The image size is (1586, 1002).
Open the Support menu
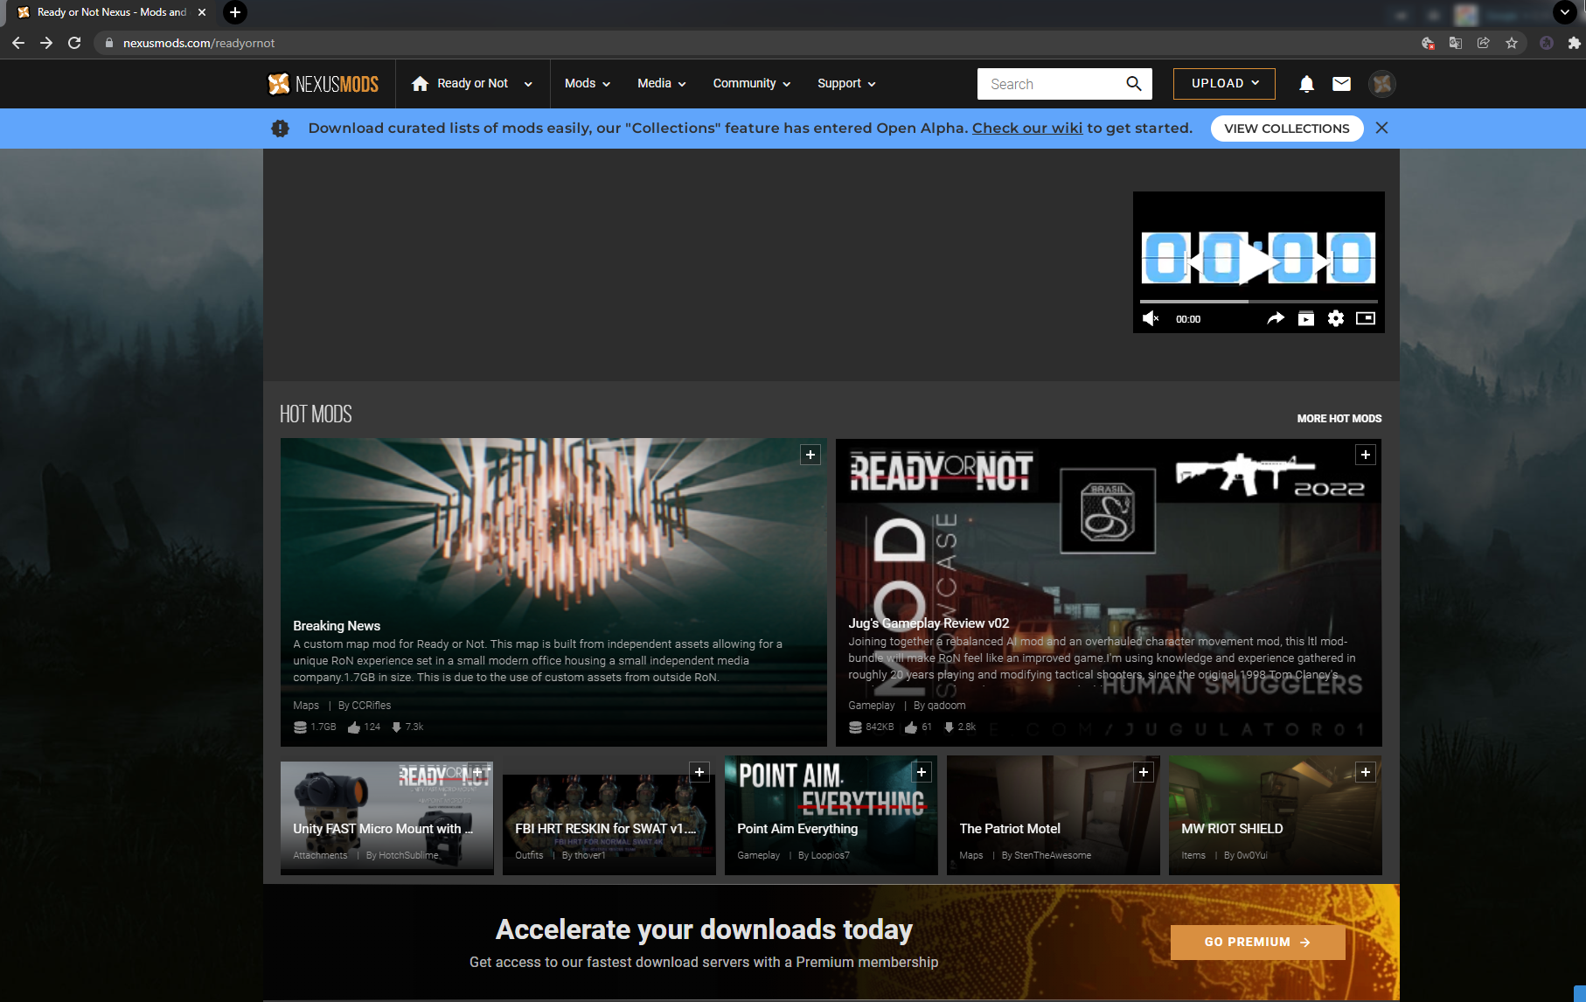845,84
